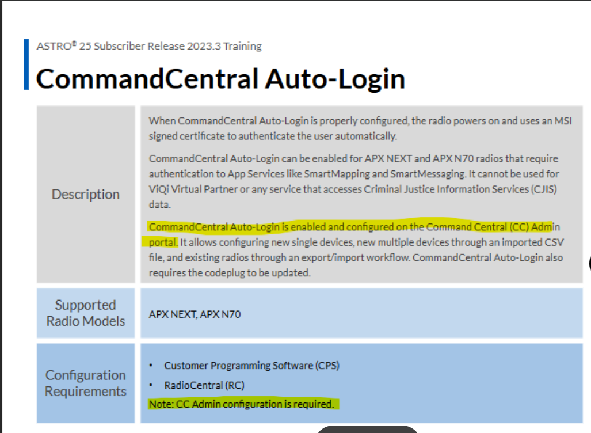
Task: Click the sentence starting "It allows configuring new single devices"
Action: (356, 250)
